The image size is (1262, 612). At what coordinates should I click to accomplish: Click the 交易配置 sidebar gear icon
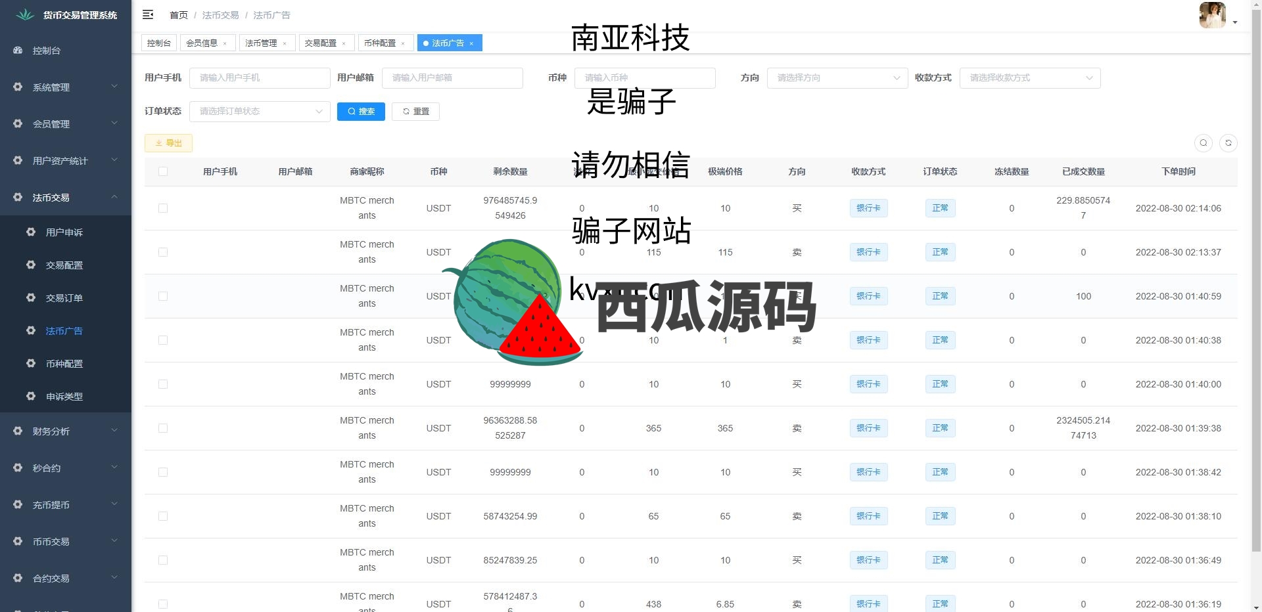31,265
